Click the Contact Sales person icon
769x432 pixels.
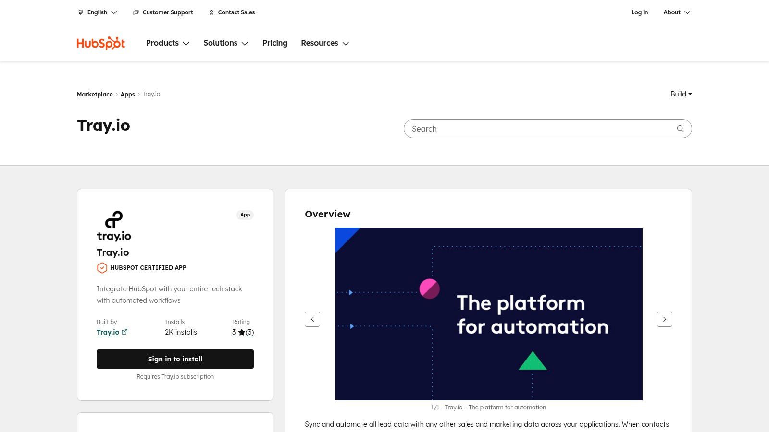click(x=211, y=12)
